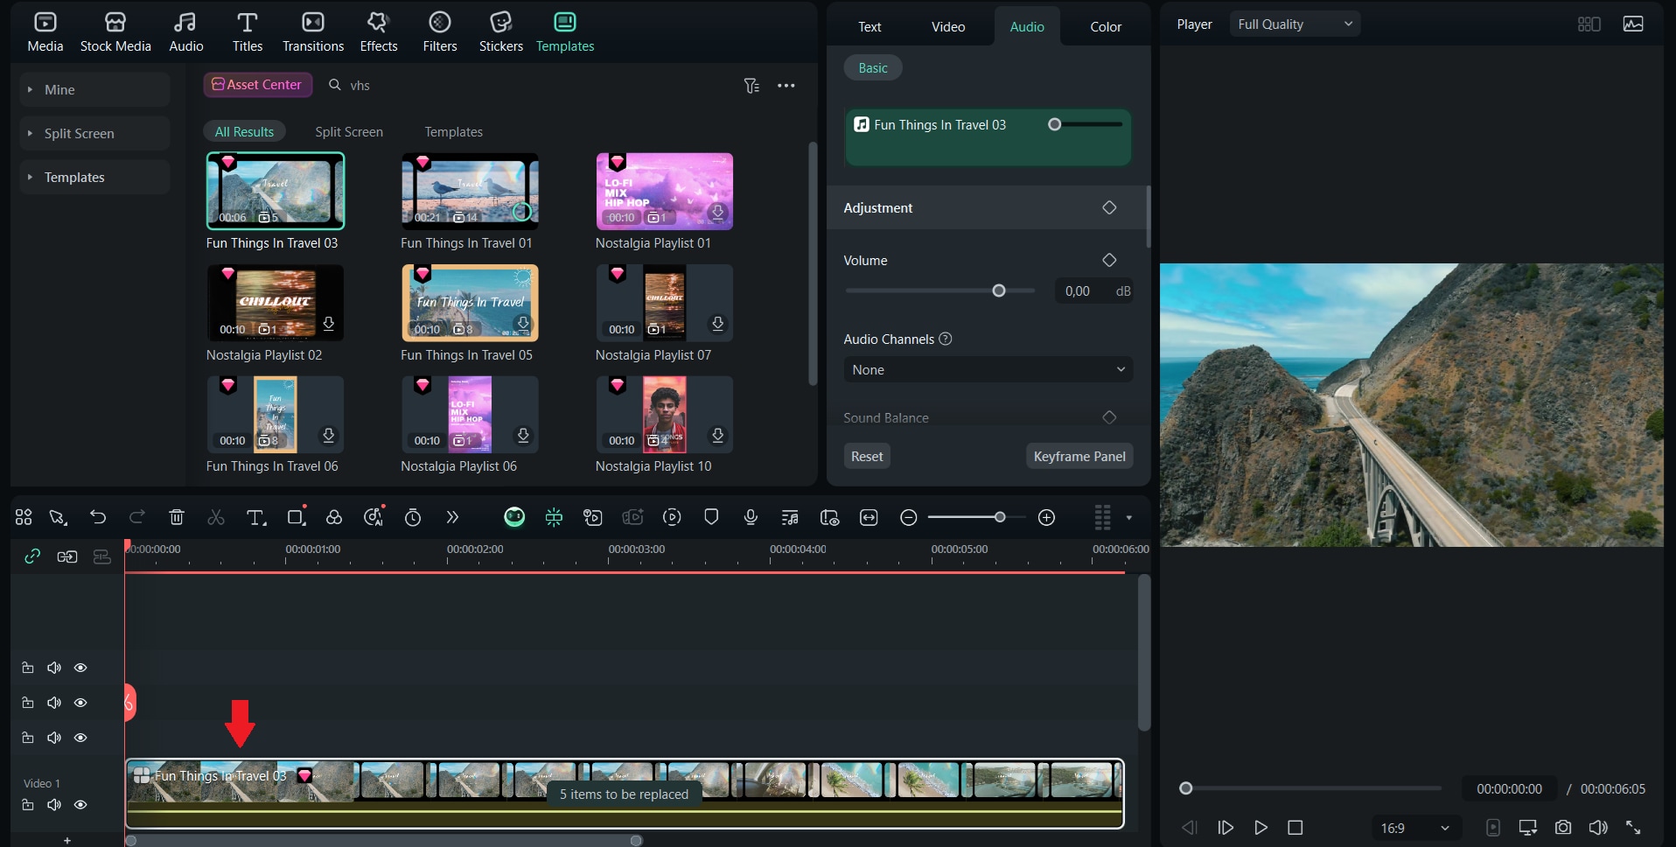Open the filter icon beside the search box

tap(751, 85)
